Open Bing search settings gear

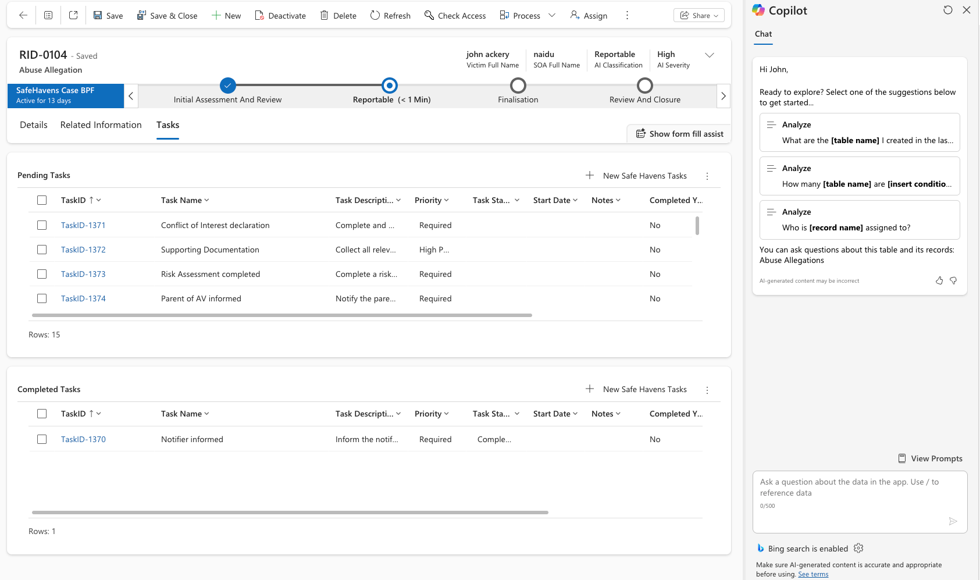[858, 548]
